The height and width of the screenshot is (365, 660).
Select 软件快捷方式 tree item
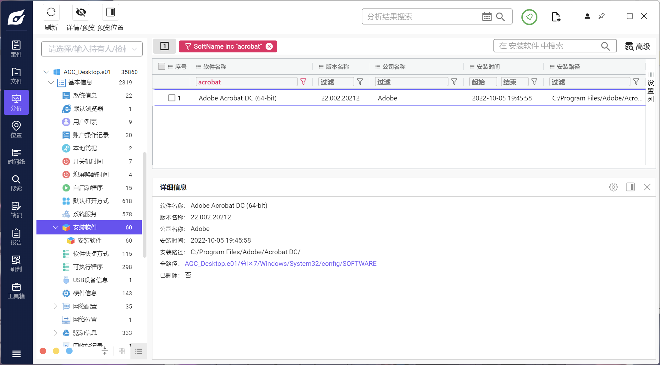coord(89,254)
